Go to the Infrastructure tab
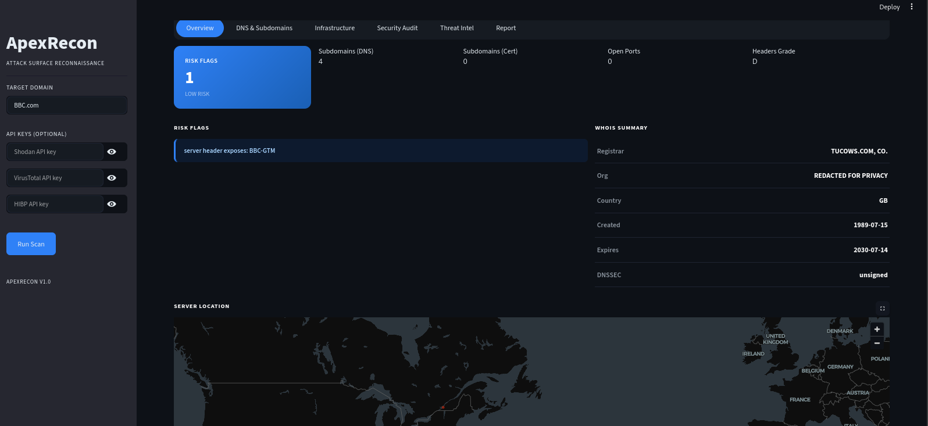 coord(335,28)
